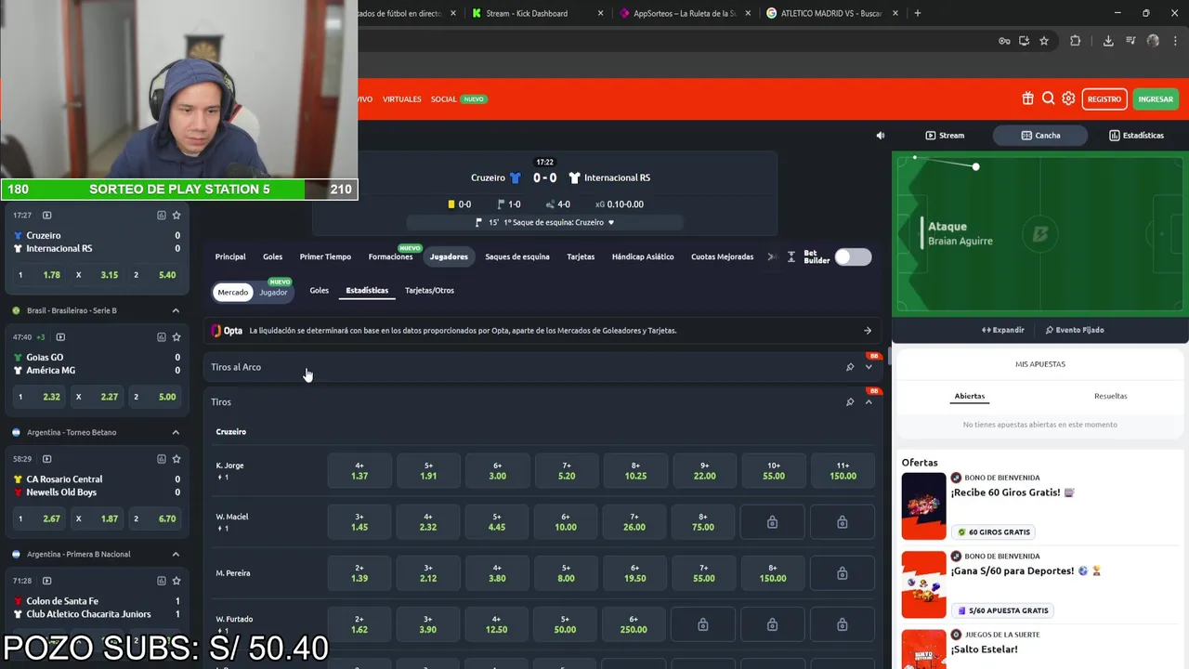Select the Jugador view toggle

[x=273, y=292]
